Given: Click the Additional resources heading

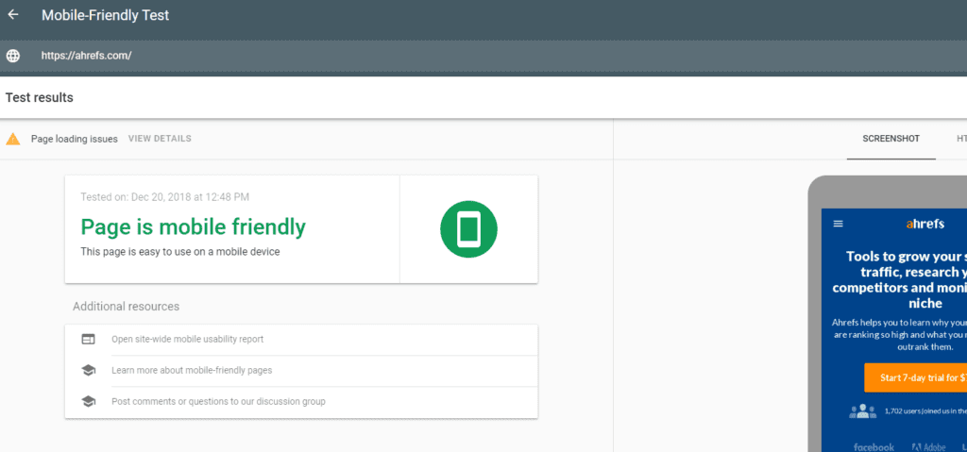Looking at the screenshot, I should tap(126, 307).
